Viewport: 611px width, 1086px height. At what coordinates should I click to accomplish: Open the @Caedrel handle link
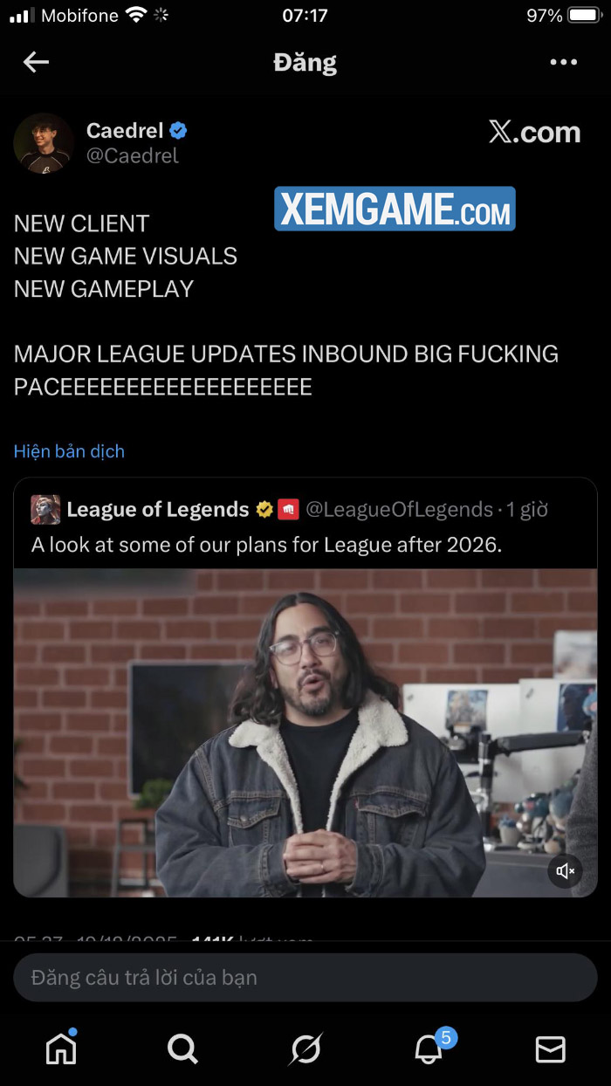point(132,155)
